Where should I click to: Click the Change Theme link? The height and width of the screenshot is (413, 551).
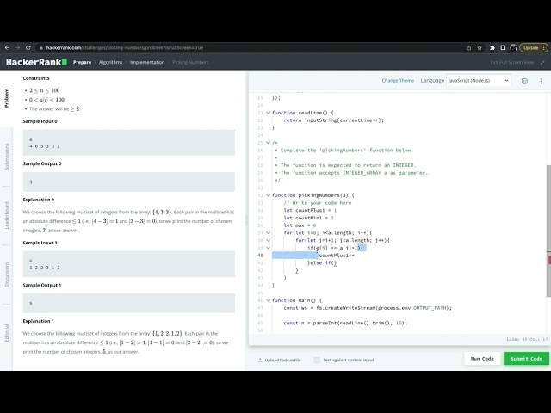pos(398,80)
